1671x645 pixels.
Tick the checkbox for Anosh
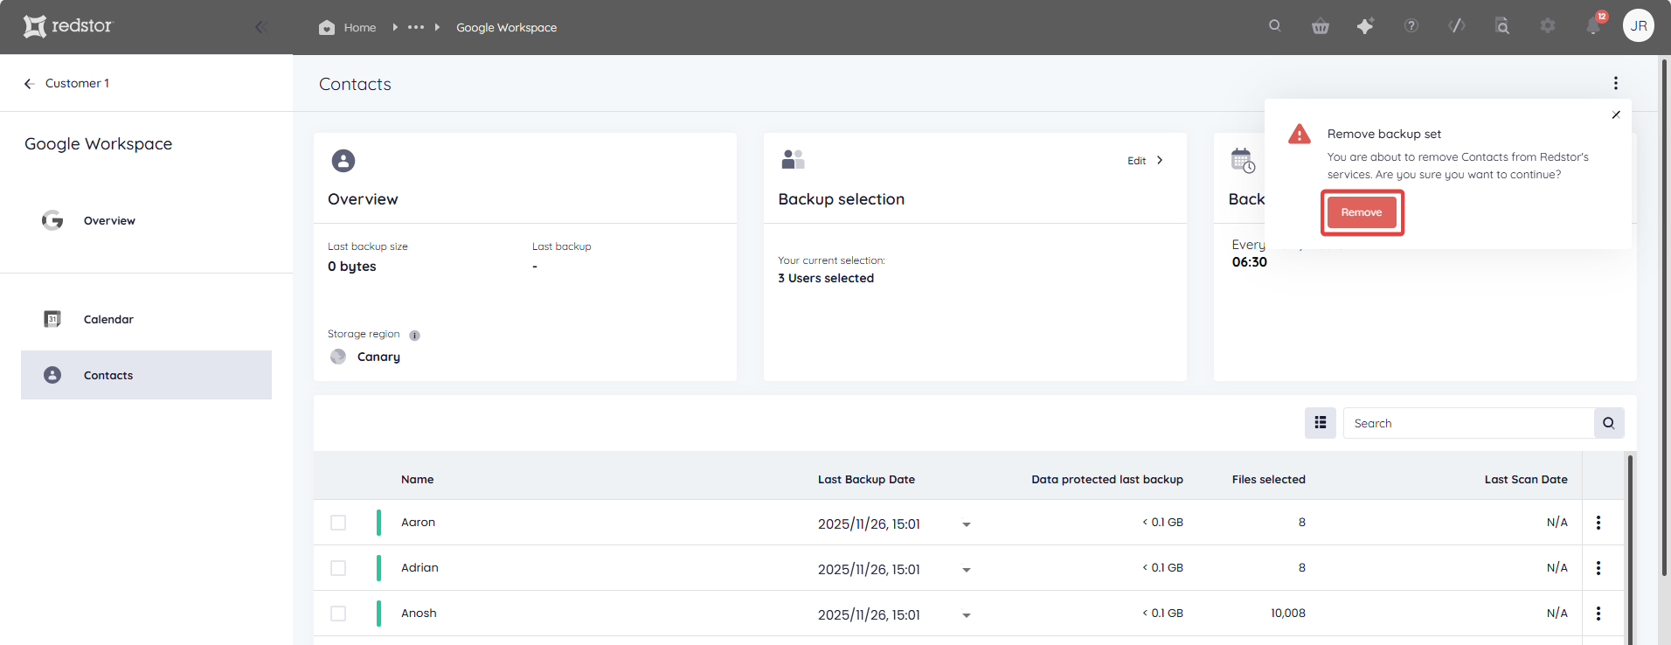tap(338, 614)
